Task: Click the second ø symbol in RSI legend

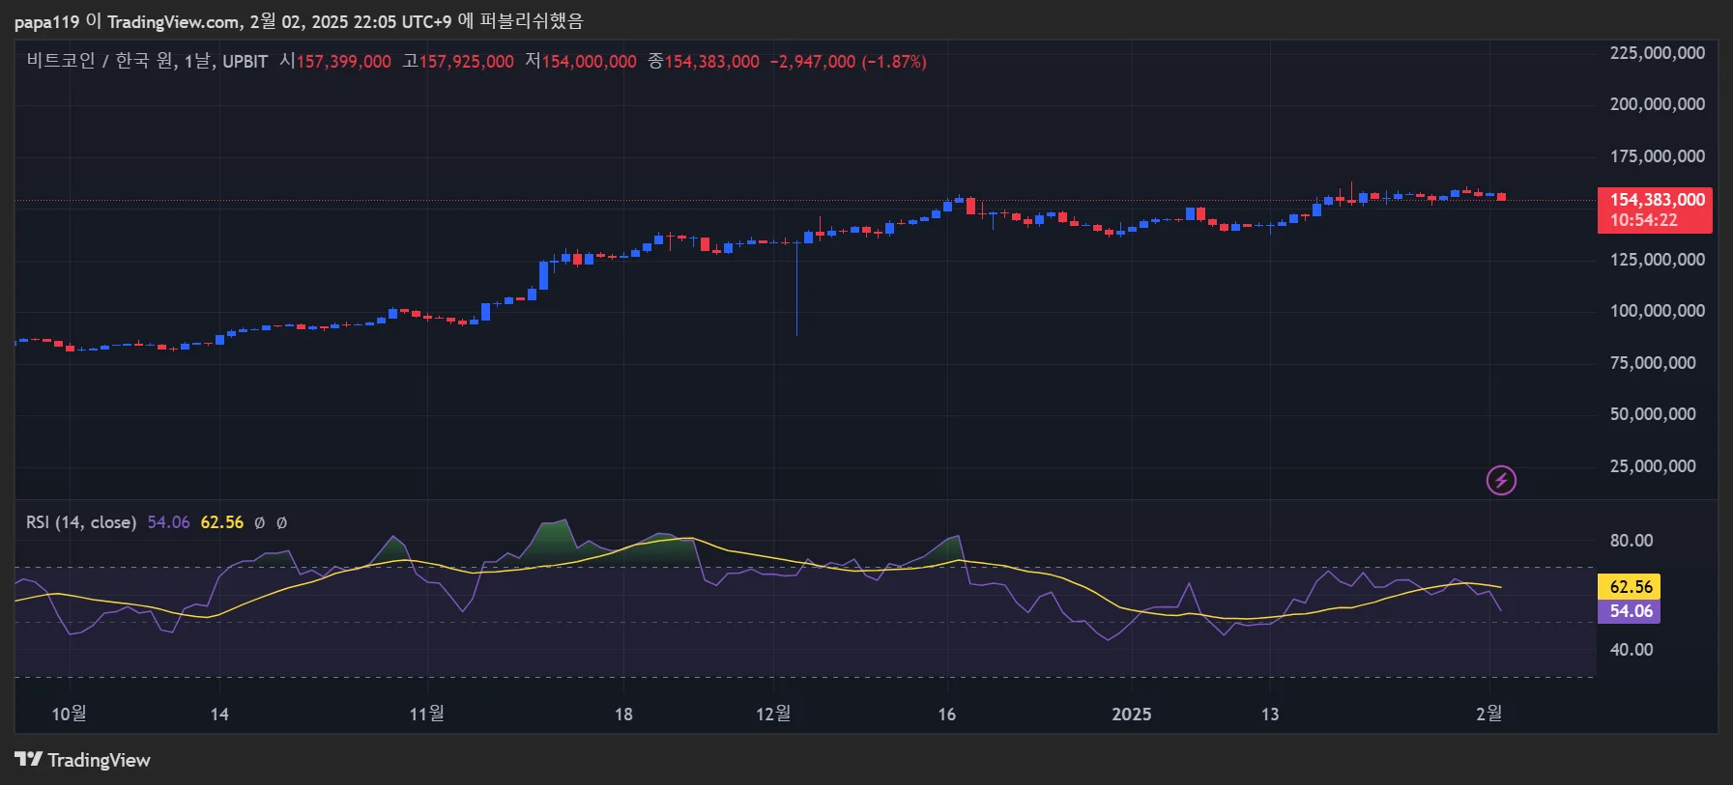Action: (x=281, y=522)
